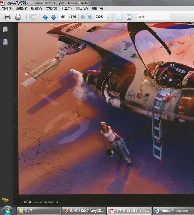This screenshot has height=215, width=194.
Task: Click the total page count 176
Action: (x=73, y=17)
